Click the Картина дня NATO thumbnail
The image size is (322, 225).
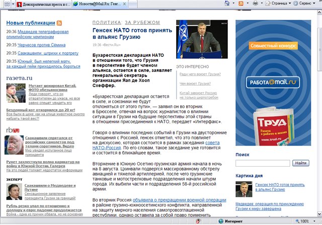coord(244,189)
